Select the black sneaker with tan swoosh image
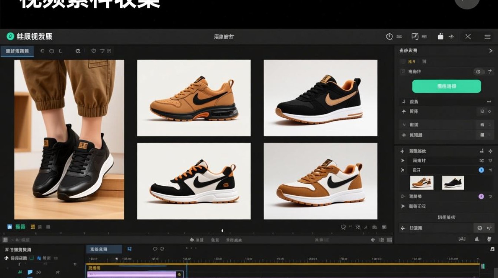 [321, 98]
